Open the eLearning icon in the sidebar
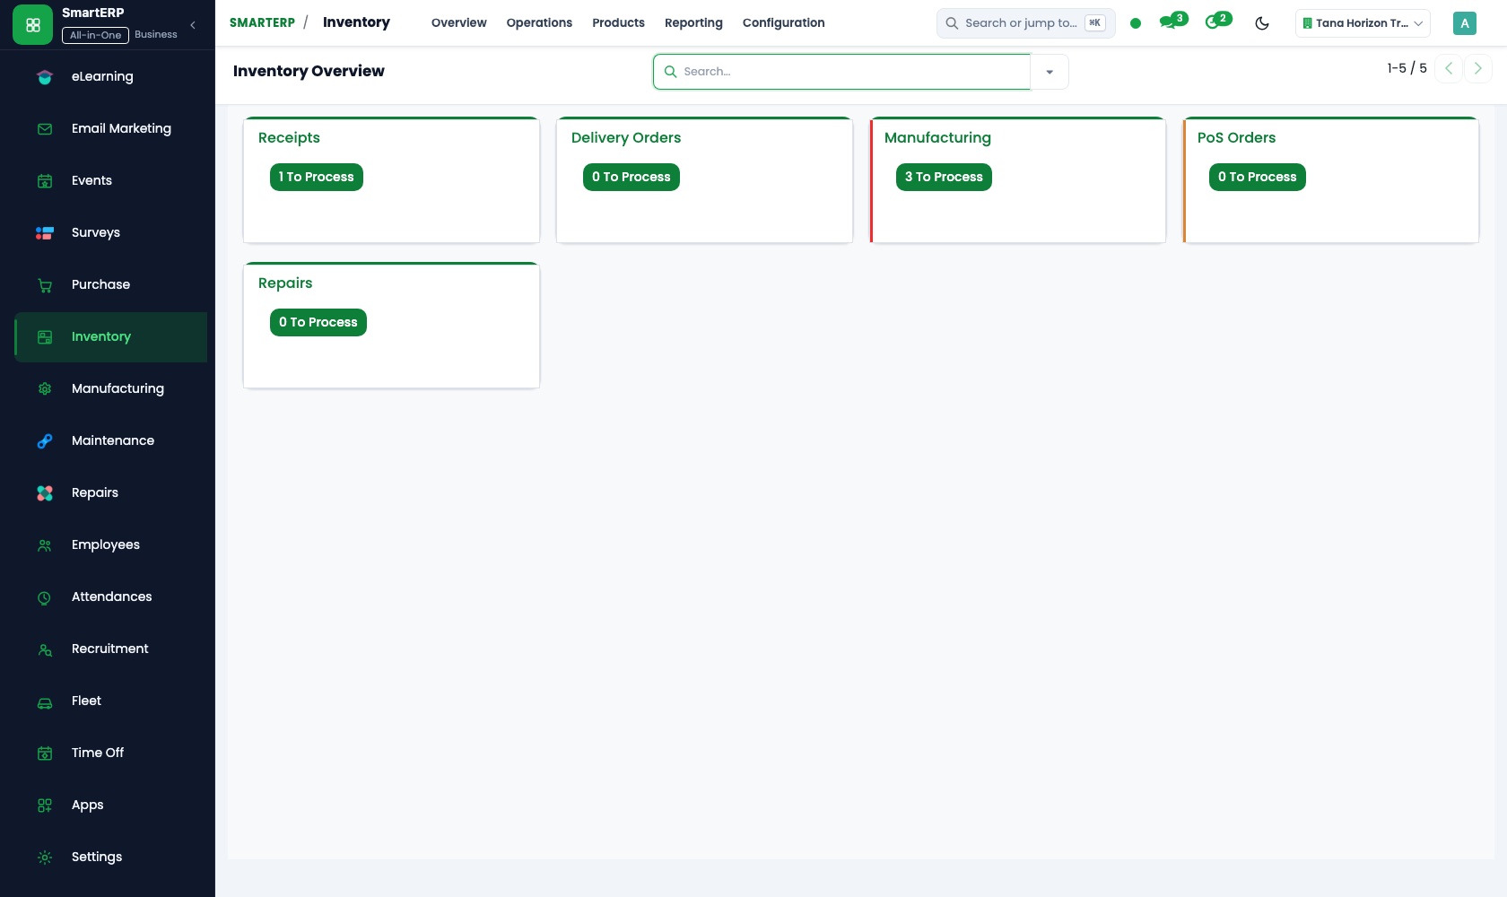This screenshot has height=897, width=1507. tap(45, 77)
